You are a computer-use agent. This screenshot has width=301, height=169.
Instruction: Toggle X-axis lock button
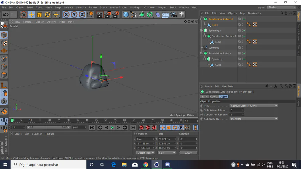66,14
